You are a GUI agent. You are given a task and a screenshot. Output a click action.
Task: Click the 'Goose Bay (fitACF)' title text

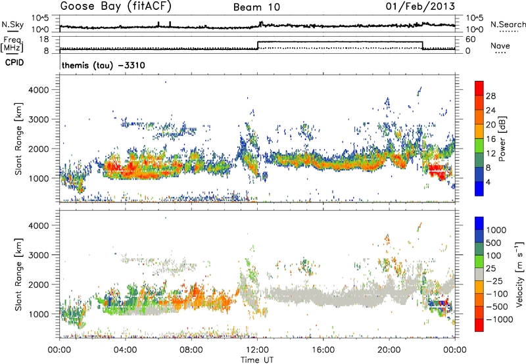point(116,7)
